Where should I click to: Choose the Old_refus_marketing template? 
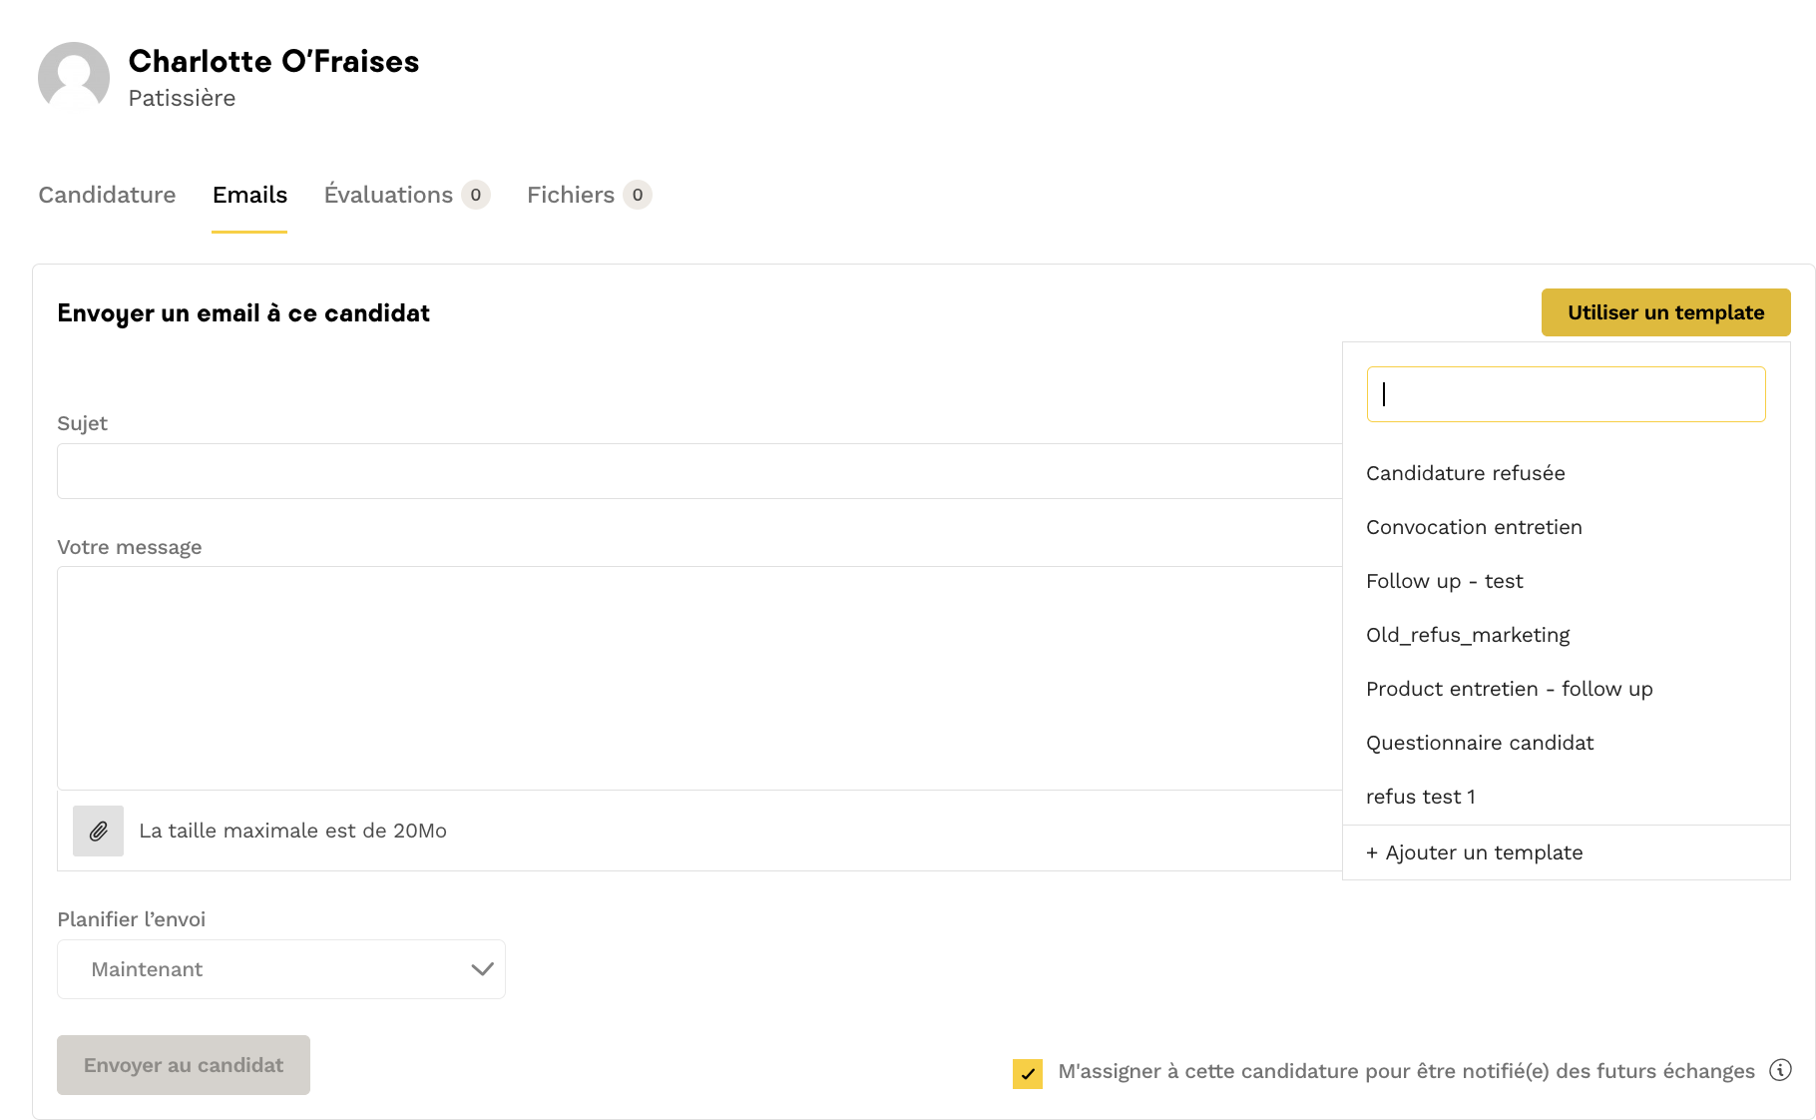(1467, 635)
